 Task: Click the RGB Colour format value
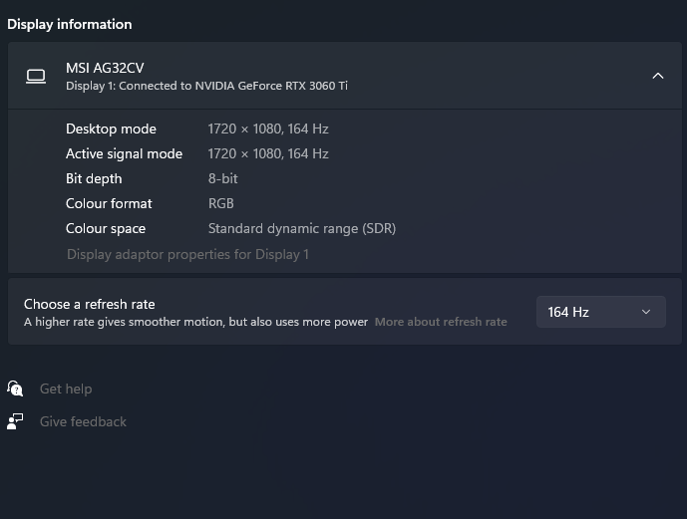[x=220, y=203]
